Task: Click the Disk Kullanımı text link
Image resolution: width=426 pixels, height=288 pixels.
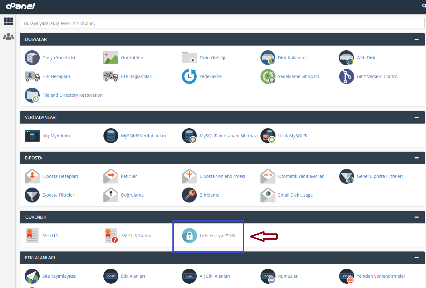Action: (292, 58)
